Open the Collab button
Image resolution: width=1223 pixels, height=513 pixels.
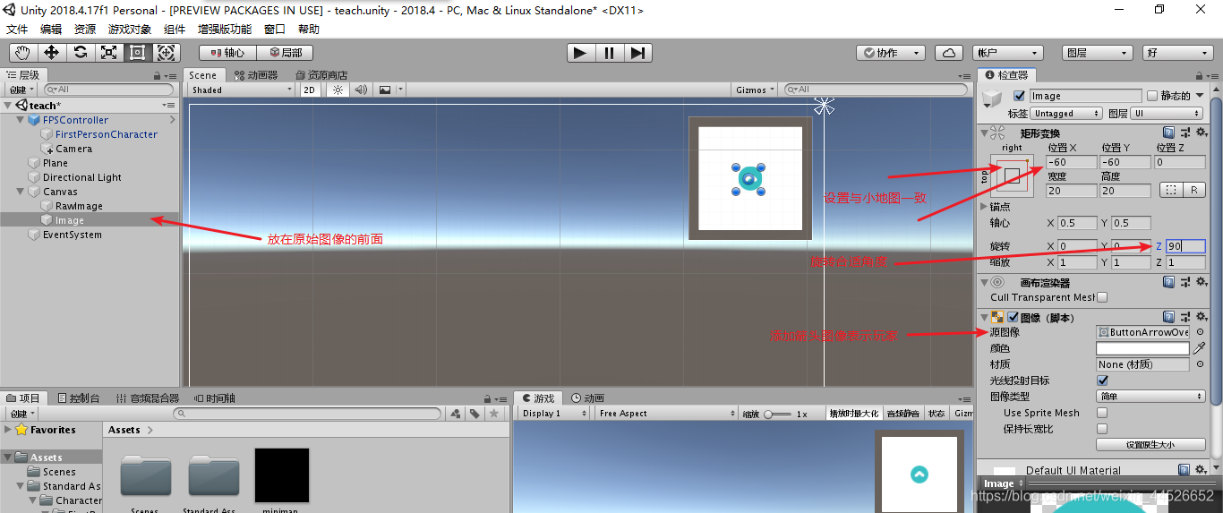[x=890, y=53]
